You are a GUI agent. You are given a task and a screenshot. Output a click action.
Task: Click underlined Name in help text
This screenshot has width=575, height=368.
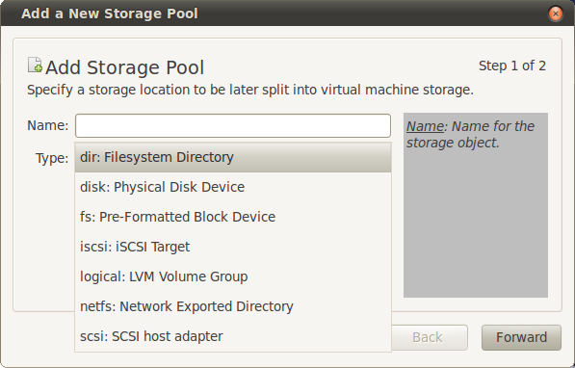tap(426, 126)
